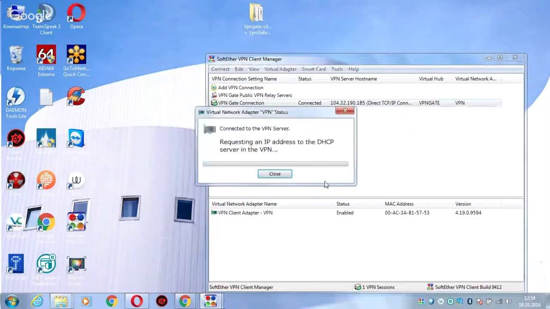
Task: Launch Internet Explorer from taskbar
Action: (37, 301)
